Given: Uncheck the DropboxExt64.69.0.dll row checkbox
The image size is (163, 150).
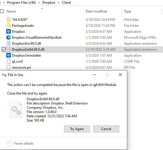Looking at the screenshot, I should coord(4,50).
